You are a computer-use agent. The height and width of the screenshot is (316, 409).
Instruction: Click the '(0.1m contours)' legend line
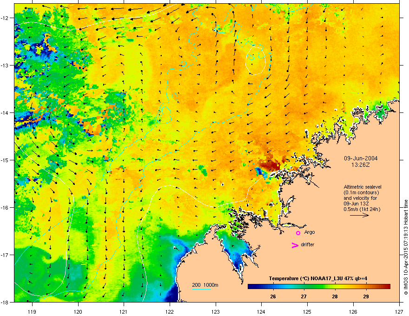361,192
